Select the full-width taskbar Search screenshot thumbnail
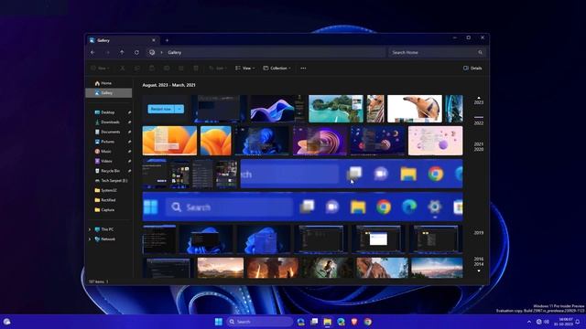The height and width of the screenshot is (329, 586). point(302,207)
